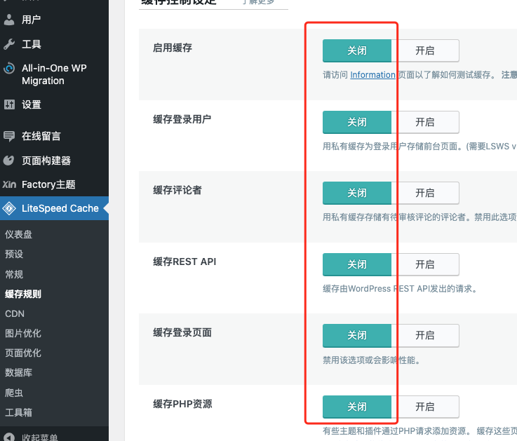Turn on 启用缓存 with 开启 button
The height and width of the screenshot is (441, 517).
424,50
